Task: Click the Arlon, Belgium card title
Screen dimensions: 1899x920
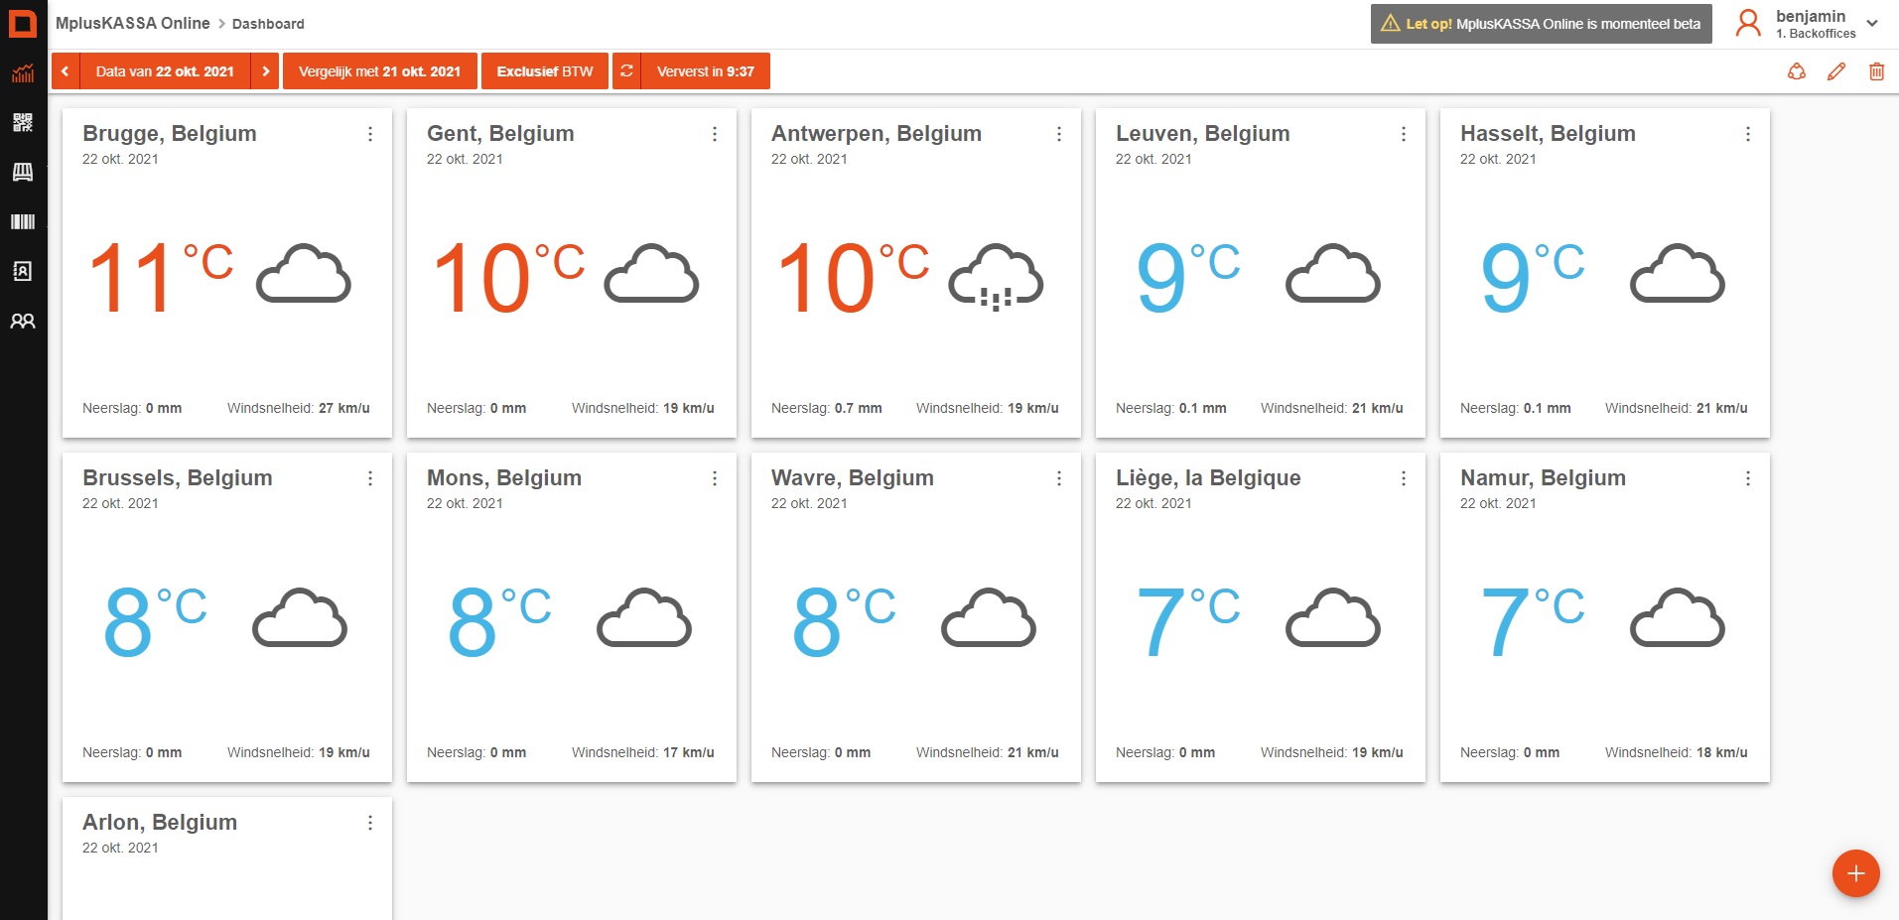Action: (160, 822)
